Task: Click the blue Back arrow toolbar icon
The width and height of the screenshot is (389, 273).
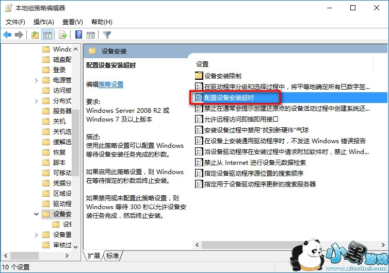Action: click(7, 35)
